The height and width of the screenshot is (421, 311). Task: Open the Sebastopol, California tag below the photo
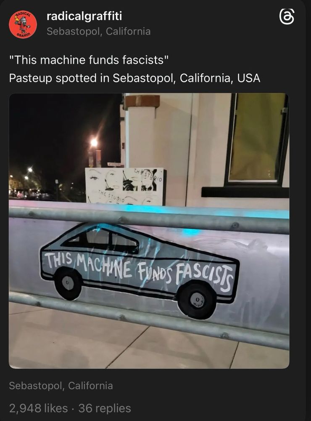pos(61,386)
